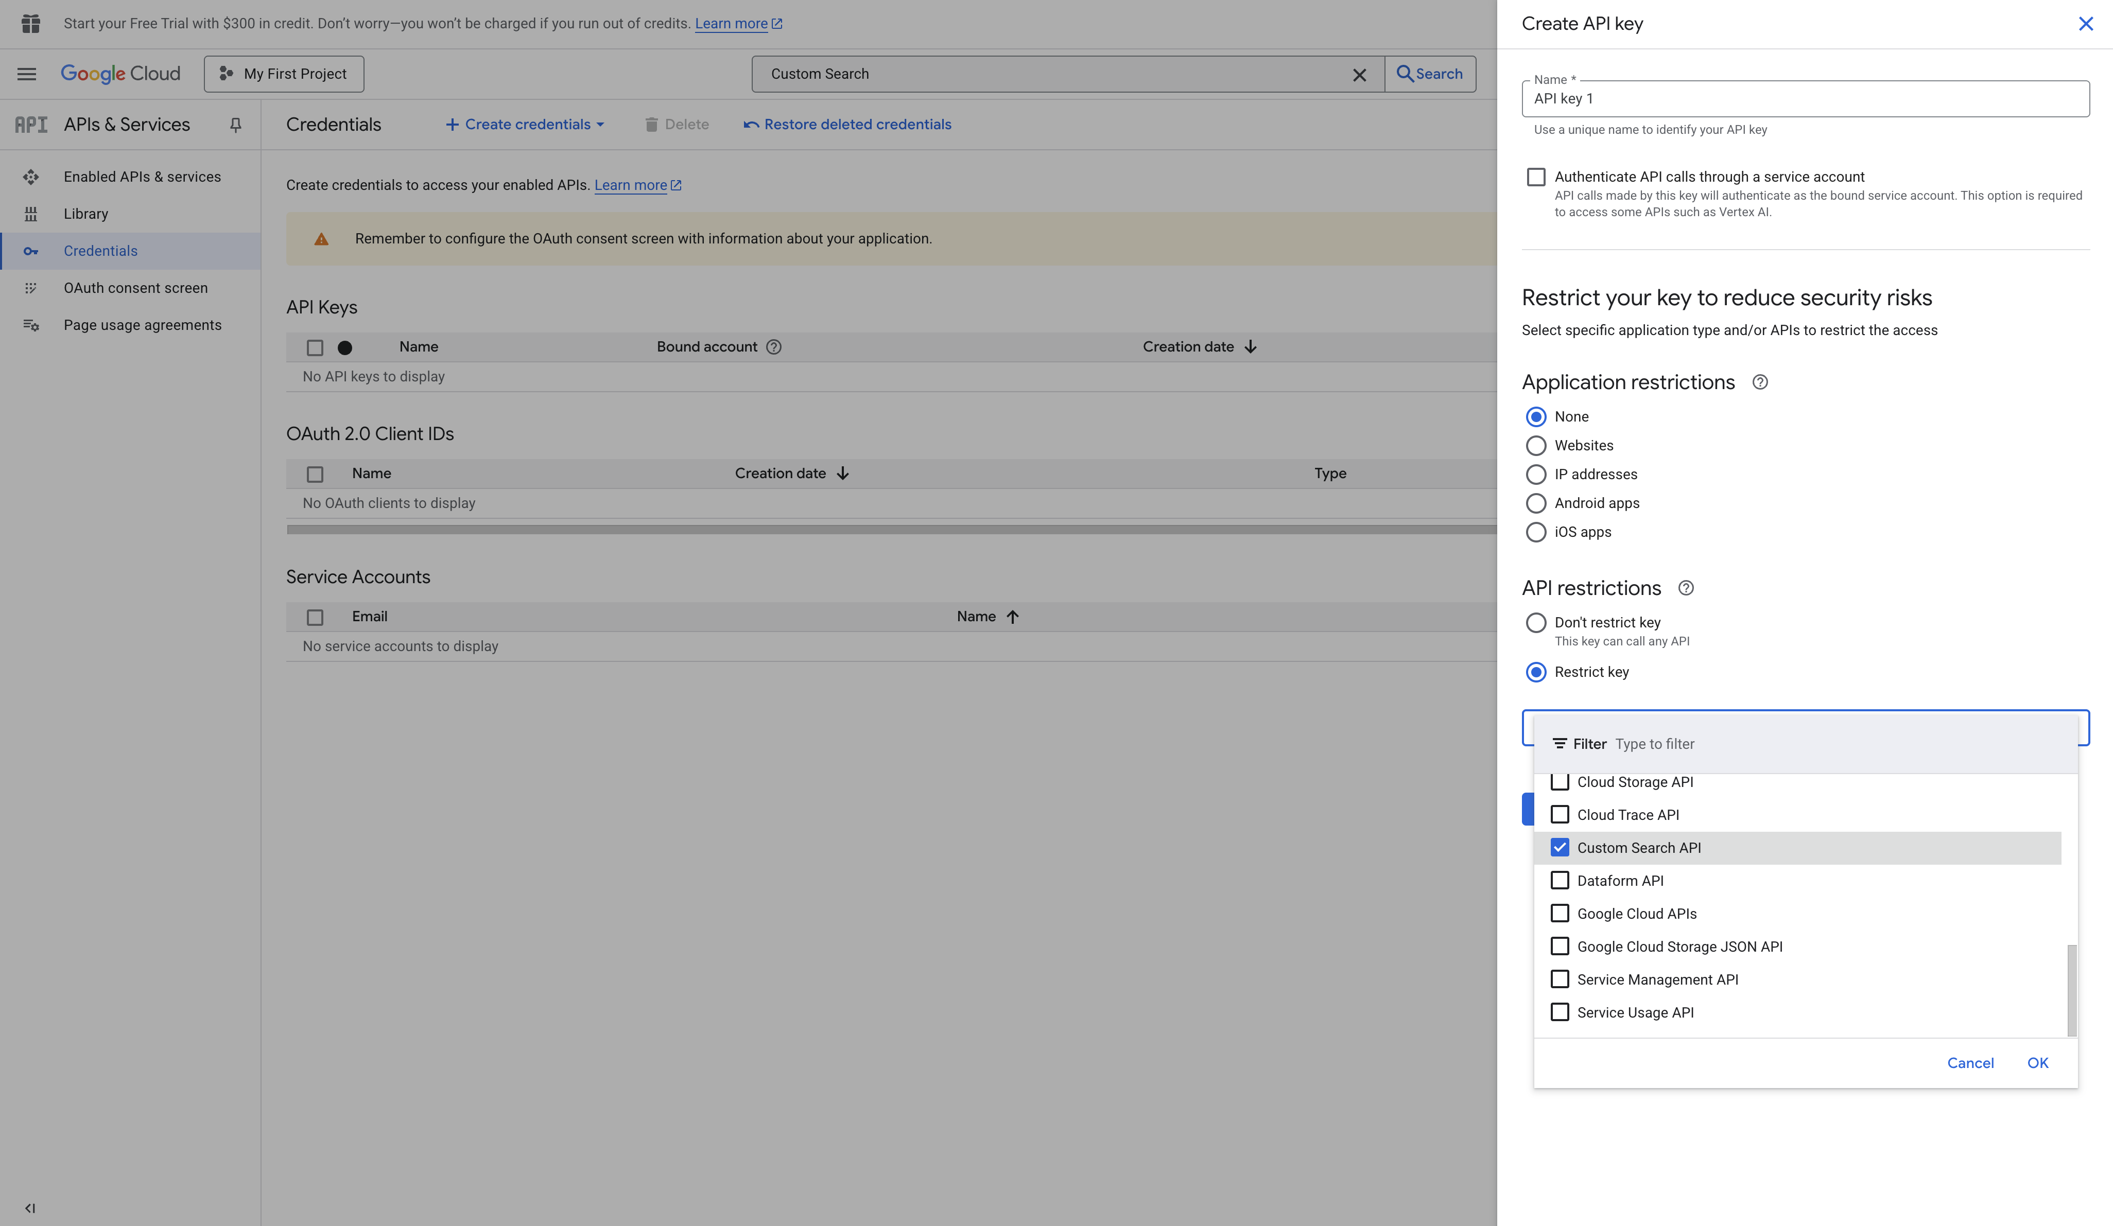
Task: Select Websites application restriction
Action: (x=1536, y=446)
